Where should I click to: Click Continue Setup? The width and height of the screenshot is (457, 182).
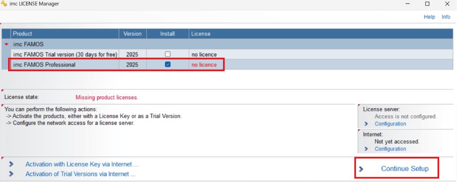point(404,169)
